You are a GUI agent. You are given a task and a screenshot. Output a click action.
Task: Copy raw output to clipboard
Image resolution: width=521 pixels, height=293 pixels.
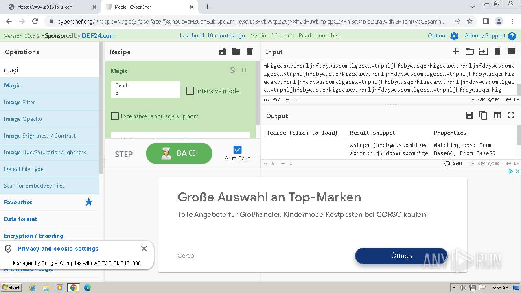[483, 116]
